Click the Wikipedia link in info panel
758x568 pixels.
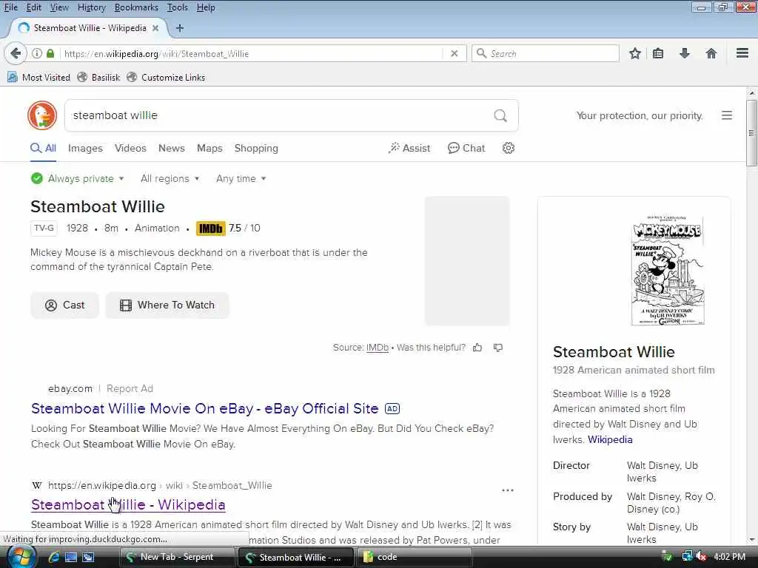click(610, 439)
